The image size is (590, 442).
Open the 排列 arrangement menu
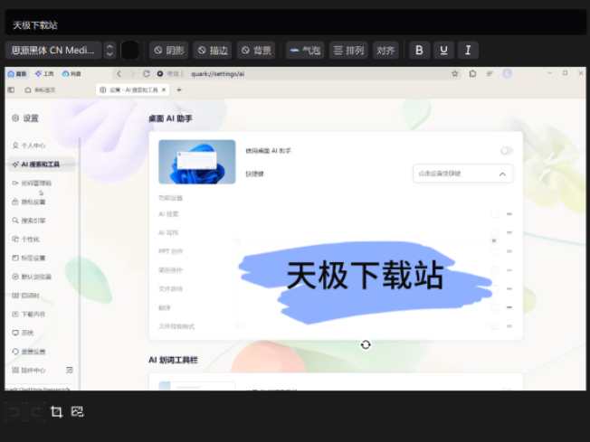pos(348,50)
